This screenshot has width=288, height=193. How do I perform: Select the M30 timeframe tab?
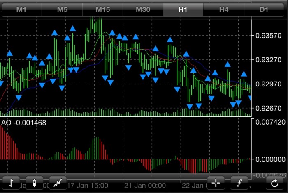point(143,9)
